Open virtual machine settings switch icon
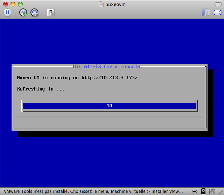This screenshot has height=195, width=224. click(x=51, y=13)
